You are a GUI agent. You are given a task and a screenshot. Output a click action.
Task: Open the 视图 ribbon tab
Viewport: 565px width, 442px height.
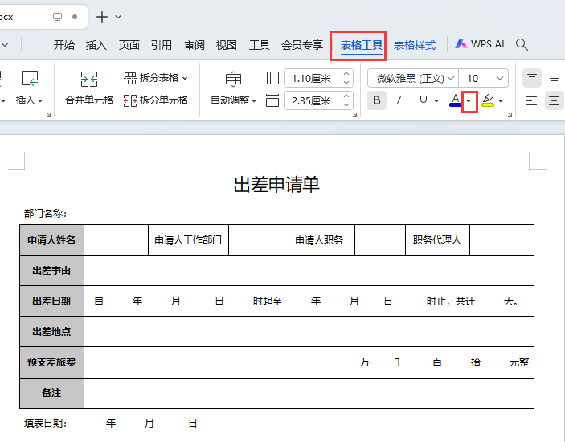click(227, 45)
